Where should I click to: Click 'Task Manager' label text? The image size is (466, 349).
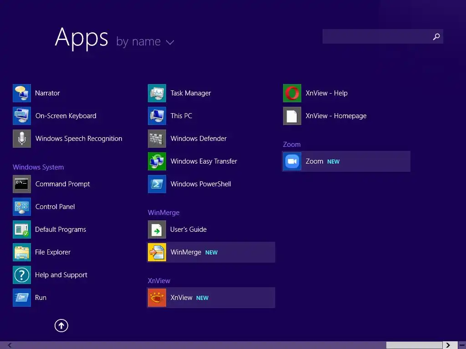(x=191, y=93)
